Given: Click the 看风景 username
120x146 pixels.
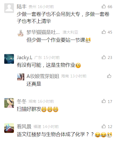Looking at the screenshot, I should click(x=24, y=126).
